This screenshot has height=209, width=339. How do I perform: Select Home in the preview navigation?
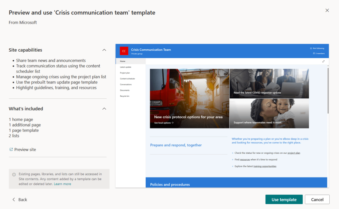point(130,61)
